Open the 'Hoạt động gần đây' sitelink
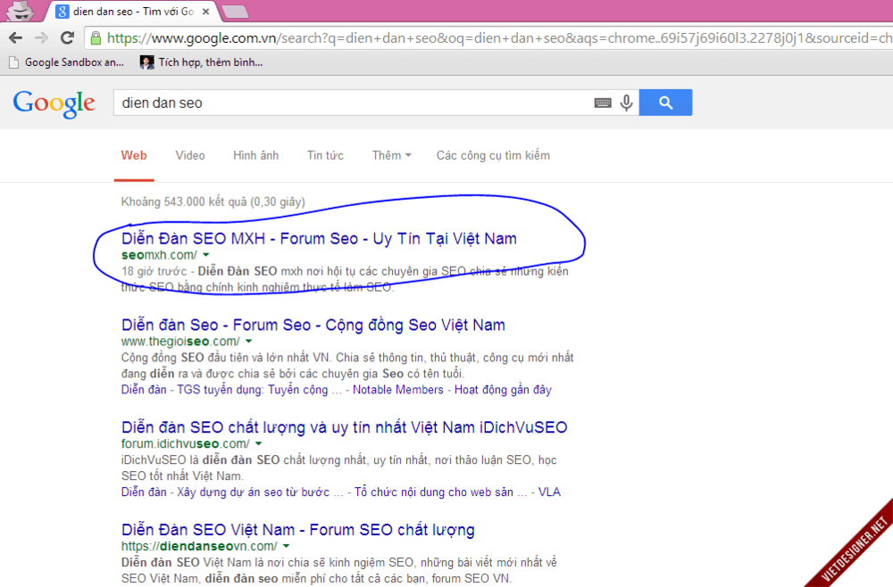This screenshot has height=587, width=893. [503, 390]
